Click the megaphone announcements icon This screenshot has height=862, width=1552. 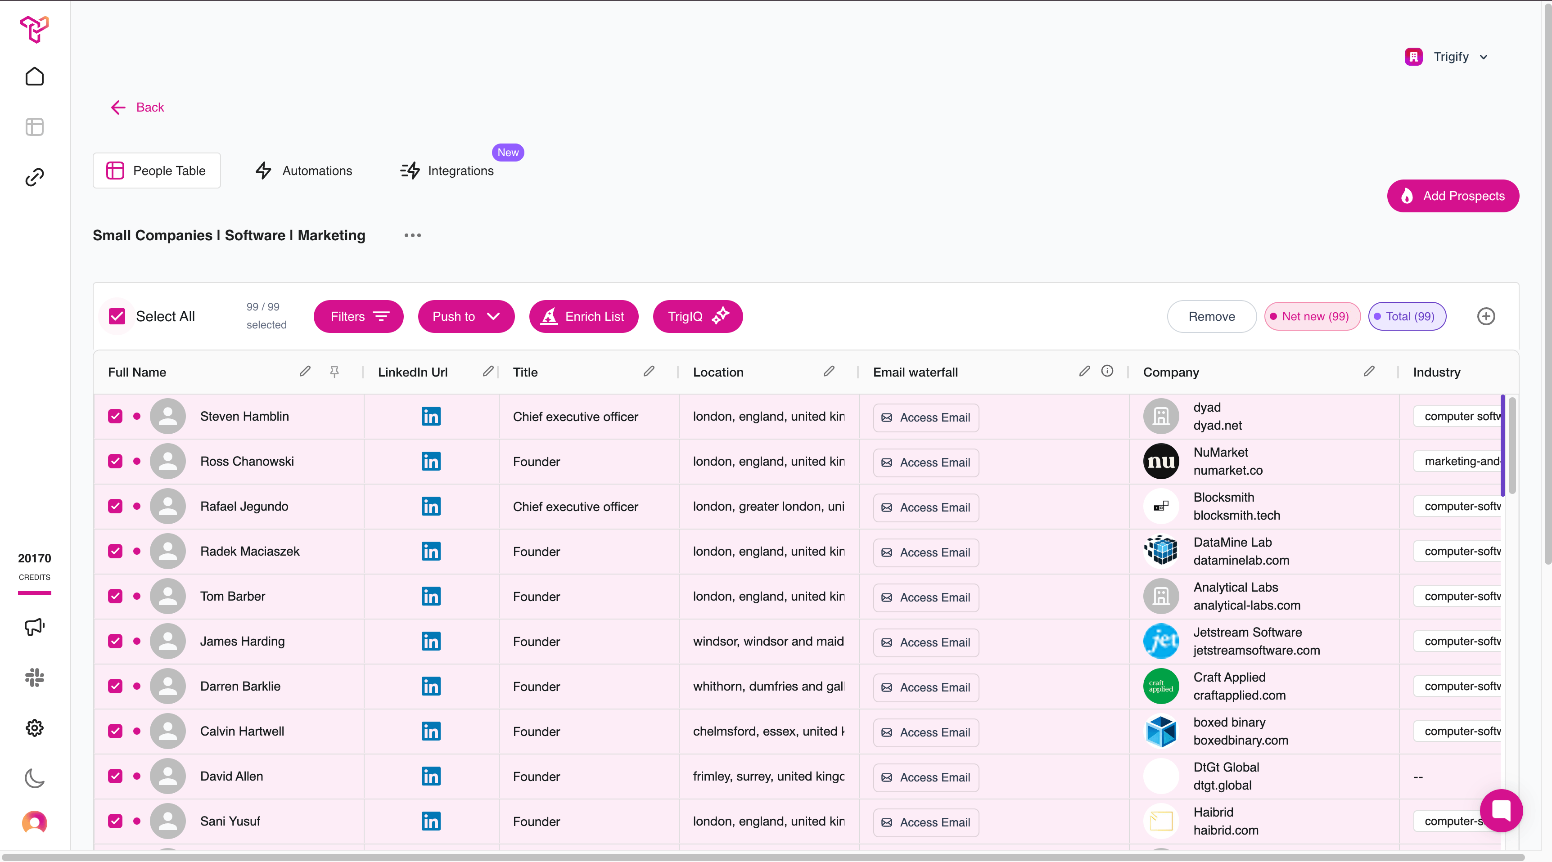pyautogui.click(x=34, y=627)
